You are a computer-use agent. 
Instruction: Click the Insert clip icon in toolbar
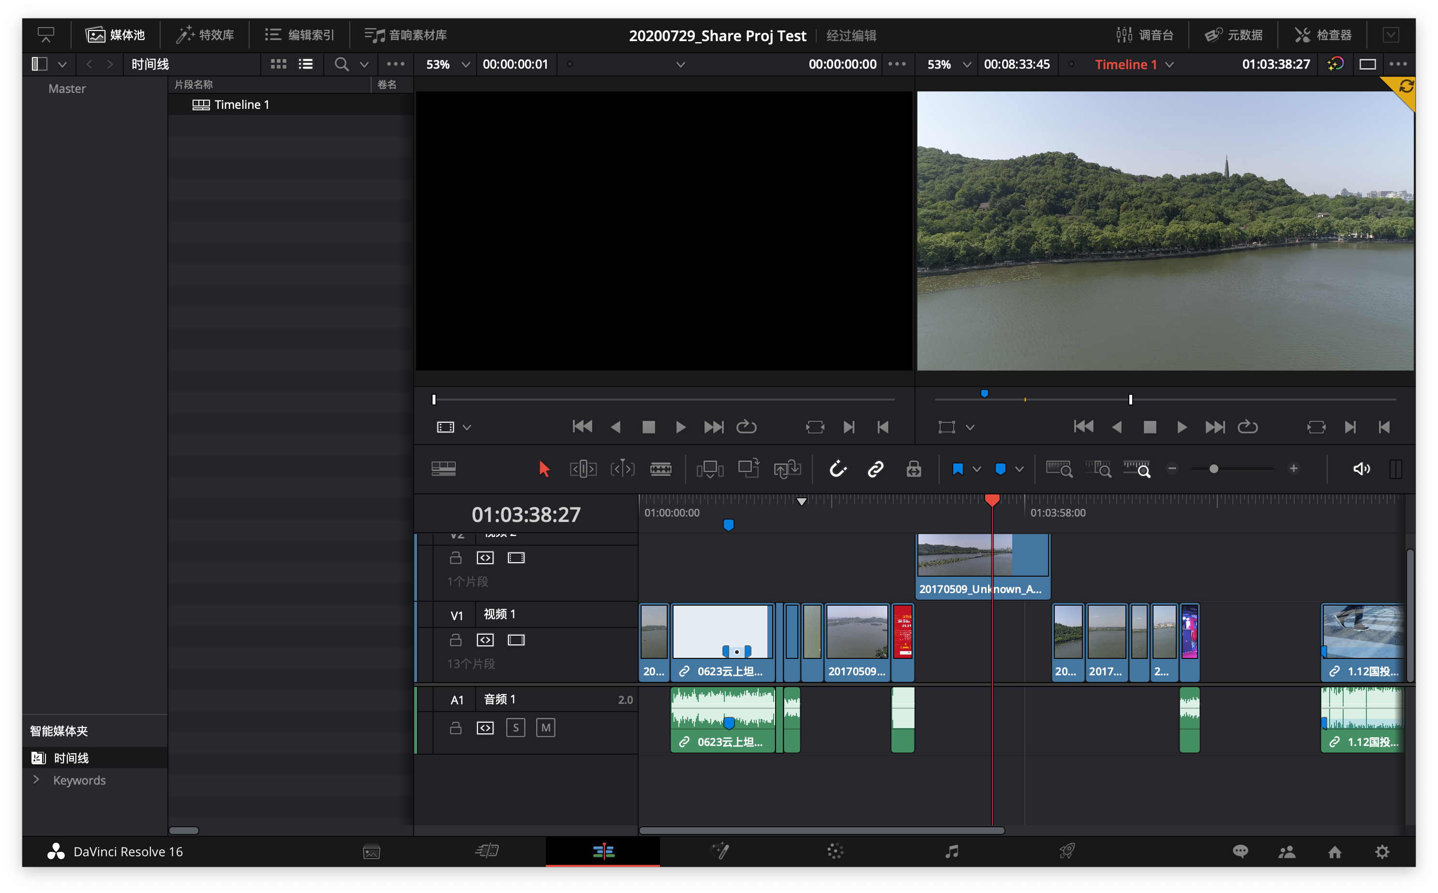[x=709, y=469]
